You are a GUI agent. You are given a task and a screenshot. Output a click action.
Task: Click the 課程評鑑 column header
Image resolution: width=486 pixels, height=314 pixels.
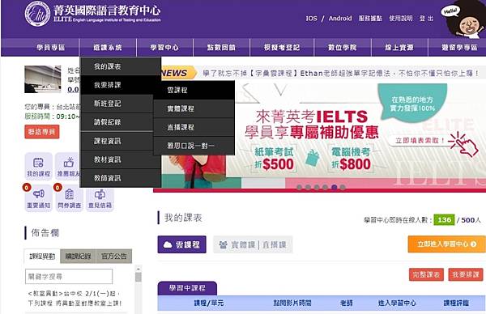(456, 303)
